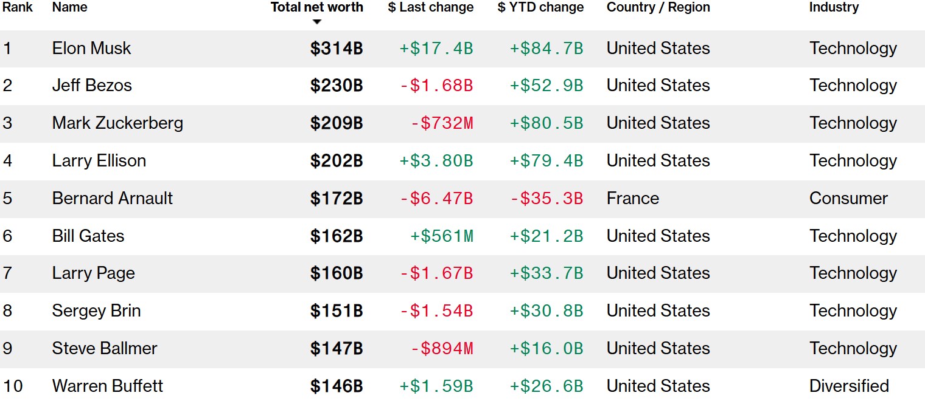Click France in Bernard Arnault's row
Viewport: 925px width, 404px height.
click(633, 199)
